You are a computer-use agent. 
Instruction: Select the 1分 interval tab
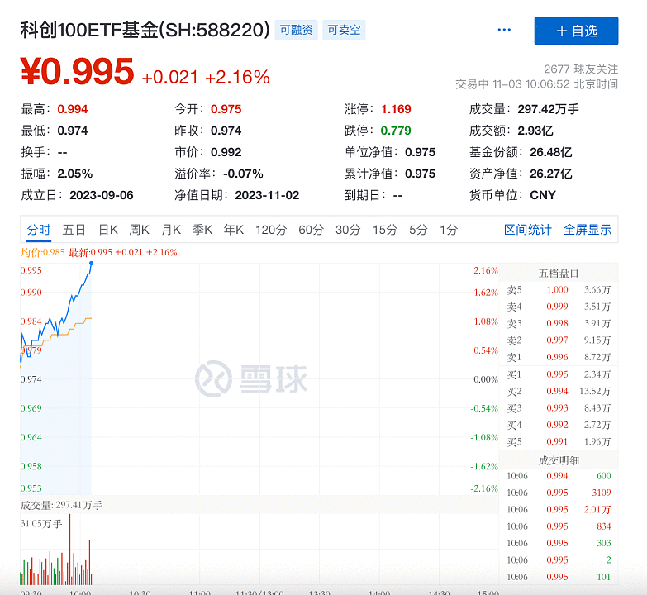[449, 230]
